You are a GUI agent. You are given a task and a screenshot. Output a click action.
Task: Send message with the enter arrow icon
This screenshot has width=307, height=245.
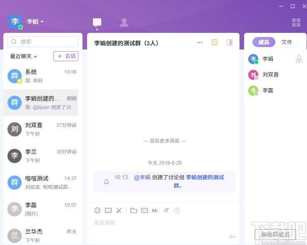coord(232,237)
